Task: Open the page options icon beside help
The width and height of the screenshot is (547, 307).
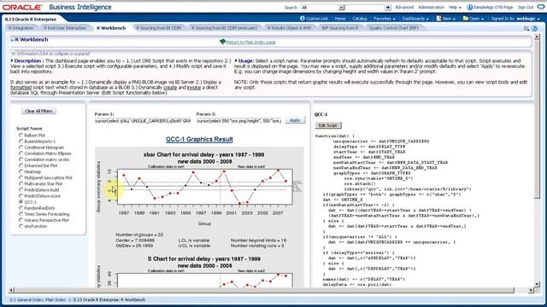Action: point(526,28)
